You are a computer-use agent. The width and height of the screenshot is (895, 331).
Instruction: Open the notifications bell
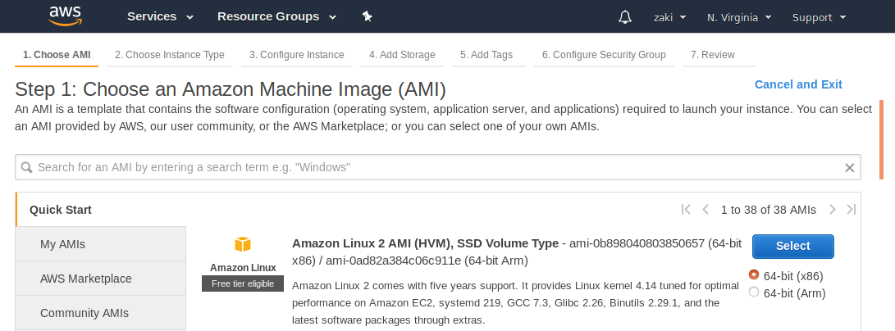(x=625, y=17)
